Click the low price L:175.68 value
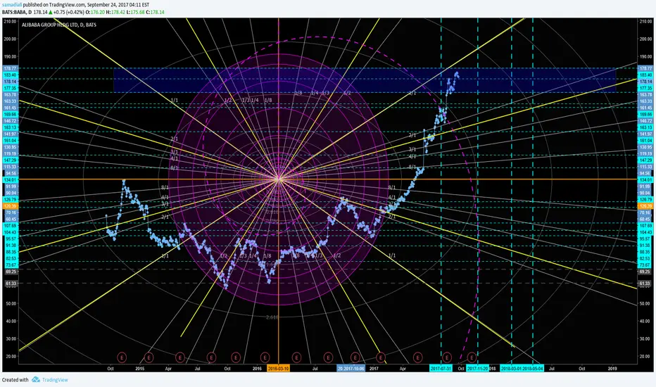656x387 pixels. 136,12
